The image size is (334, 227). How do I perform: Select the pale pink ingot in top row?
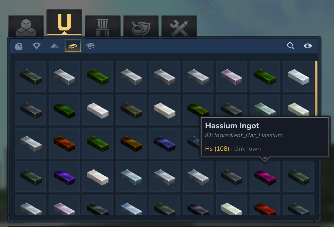[232, 77]
